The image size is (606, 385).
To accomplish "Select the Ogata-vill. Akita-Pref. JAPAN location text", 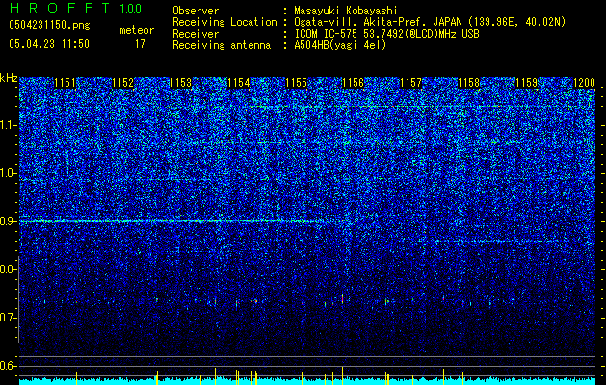I will 430,22.
